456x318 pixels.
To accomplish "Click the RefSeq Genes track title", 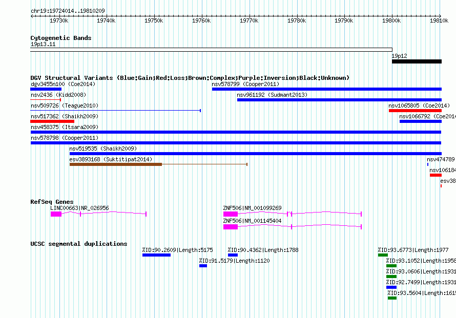I will click(52, 202).
